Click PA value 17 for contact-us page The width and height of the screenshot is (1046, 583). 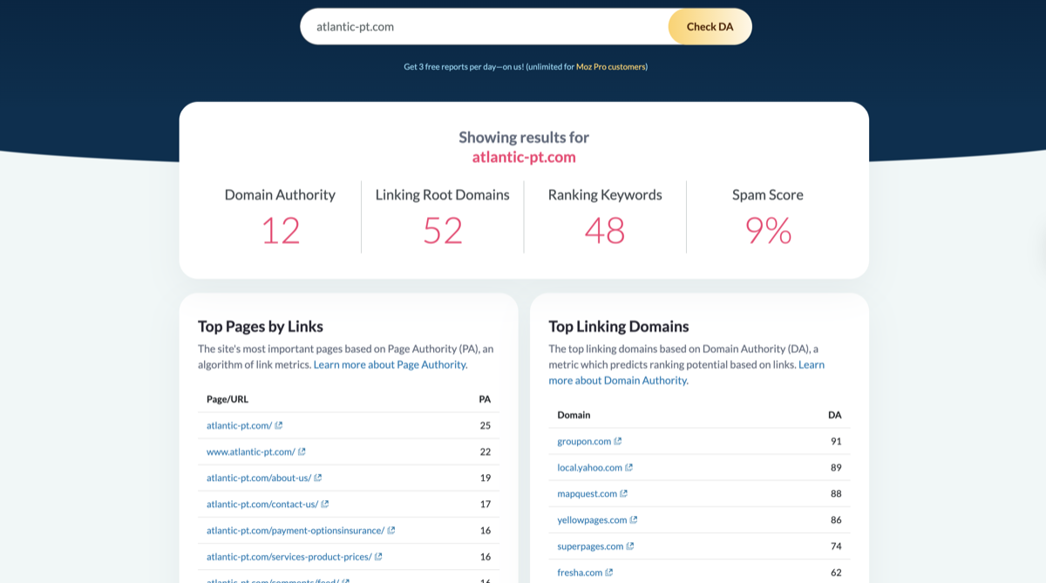(486, 504)
